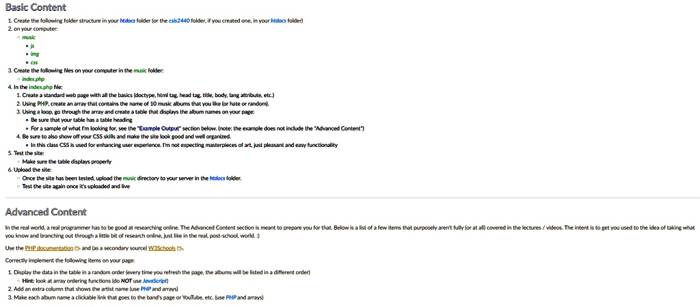Screen dimensions: 700x307
Task: Click the italic JavaScript word in the hint
Action: coord(154,281)
